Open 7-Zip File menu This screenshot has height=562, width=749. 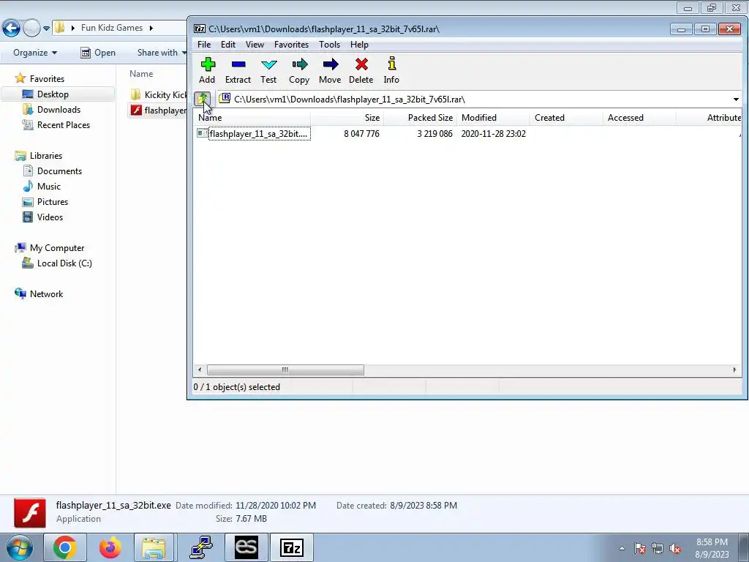pos(204,45)
